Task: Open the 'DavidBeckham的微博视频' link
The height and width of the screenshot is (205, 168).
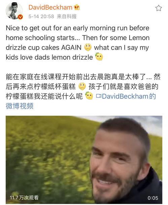Action: pos(81,101)
